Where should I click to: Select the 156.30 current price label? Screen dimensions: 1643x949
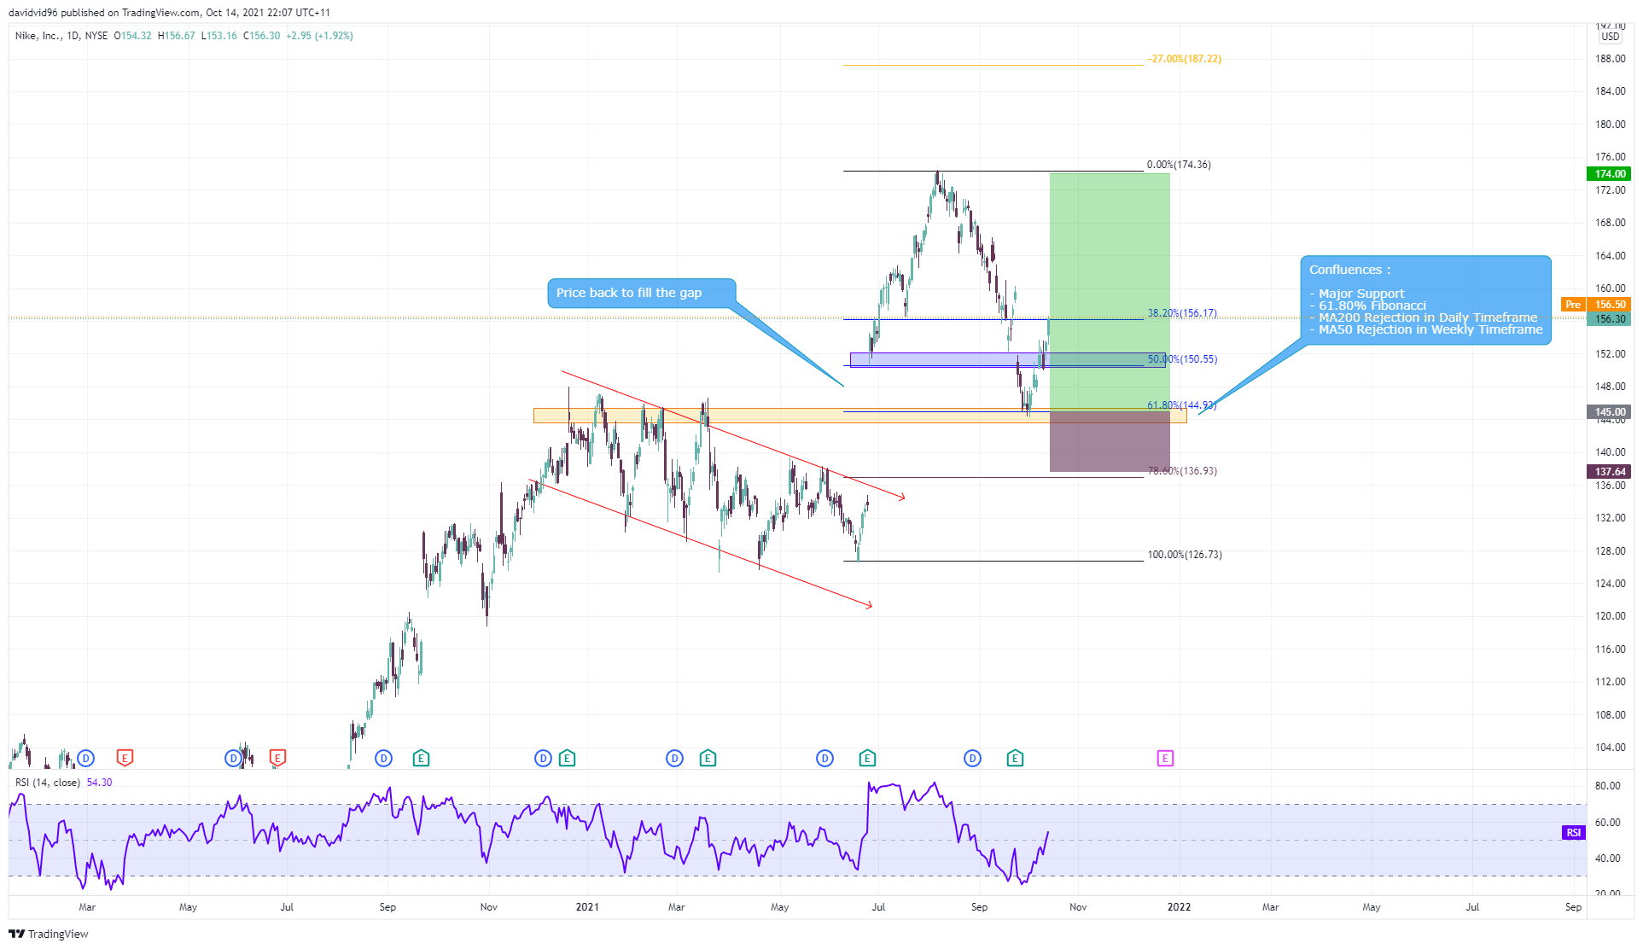click(1609, 319)
